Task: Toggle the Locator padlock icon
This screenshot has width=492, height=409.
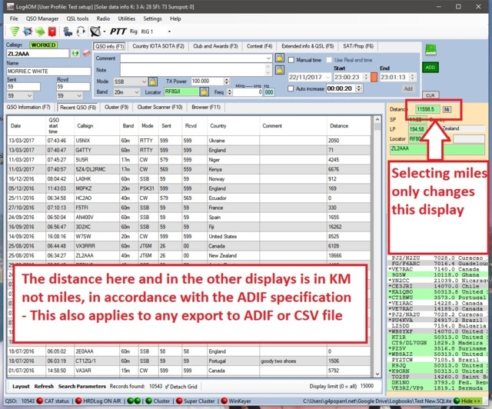Action: (x=204, y=91)
